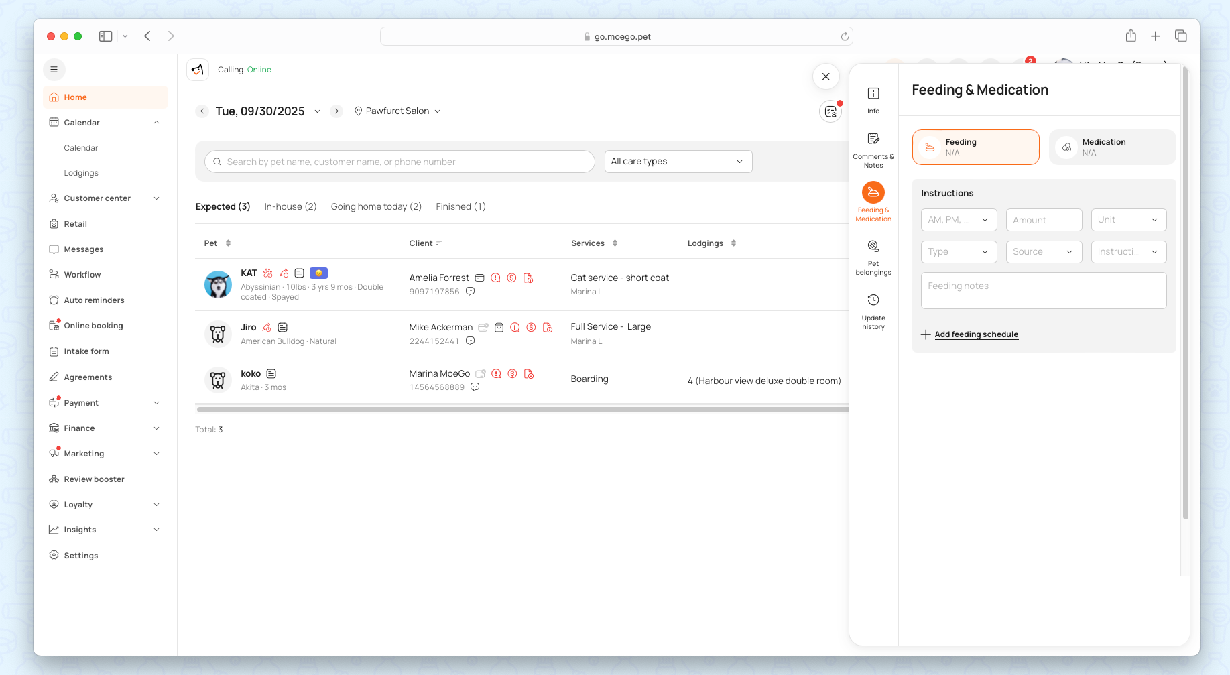Open Update history section
This screenshot has width=1230, height=675.
click(873, 310)
